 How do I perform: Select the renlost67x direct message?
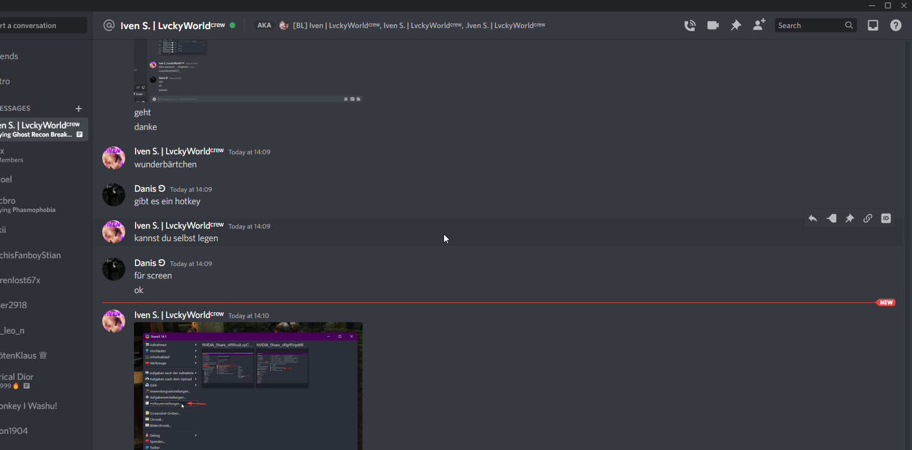tap(21, 280)
